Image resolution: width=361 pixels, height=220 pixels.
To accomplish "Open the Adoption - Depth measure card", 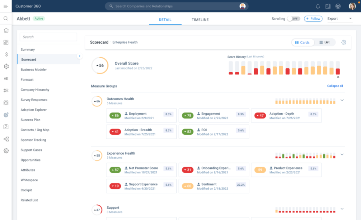I will [286, 116].
